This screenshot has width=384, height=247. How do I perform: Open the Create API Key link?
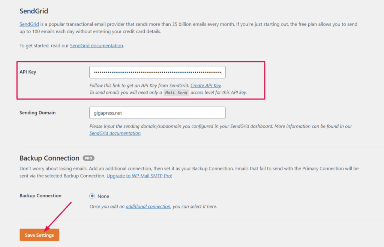[206, 86]
